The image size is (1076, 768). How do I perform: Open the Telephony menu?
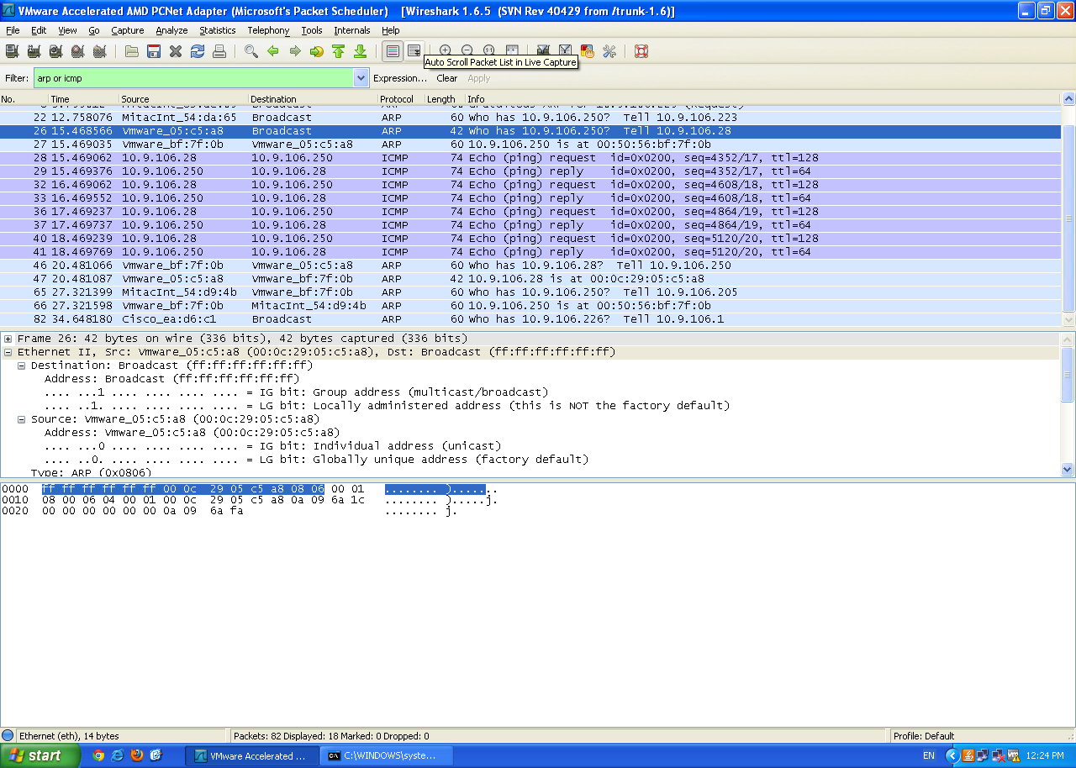click(267, 30)
